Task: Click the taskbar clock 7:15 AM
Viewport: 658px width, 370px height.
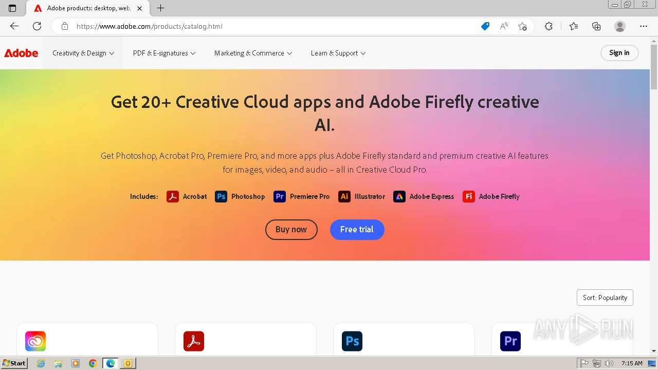Action: pos(632,363)
